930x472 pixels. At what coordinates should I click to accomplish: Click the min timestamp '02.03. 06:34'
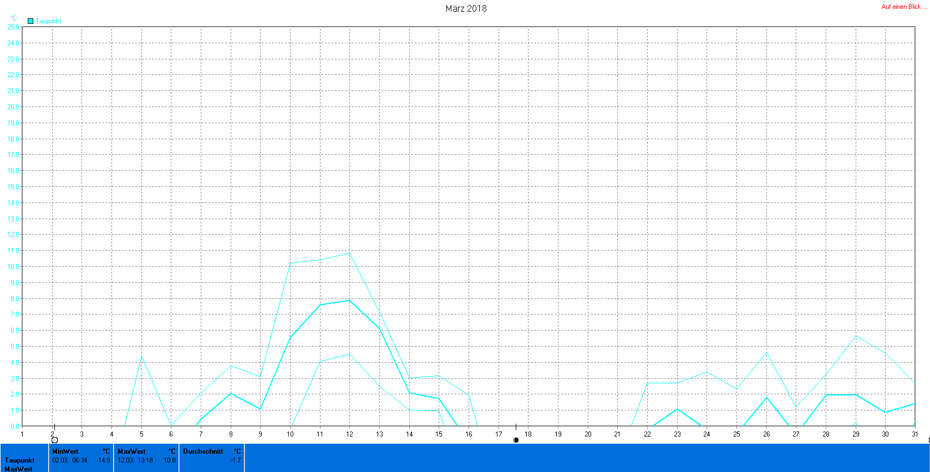70,460
